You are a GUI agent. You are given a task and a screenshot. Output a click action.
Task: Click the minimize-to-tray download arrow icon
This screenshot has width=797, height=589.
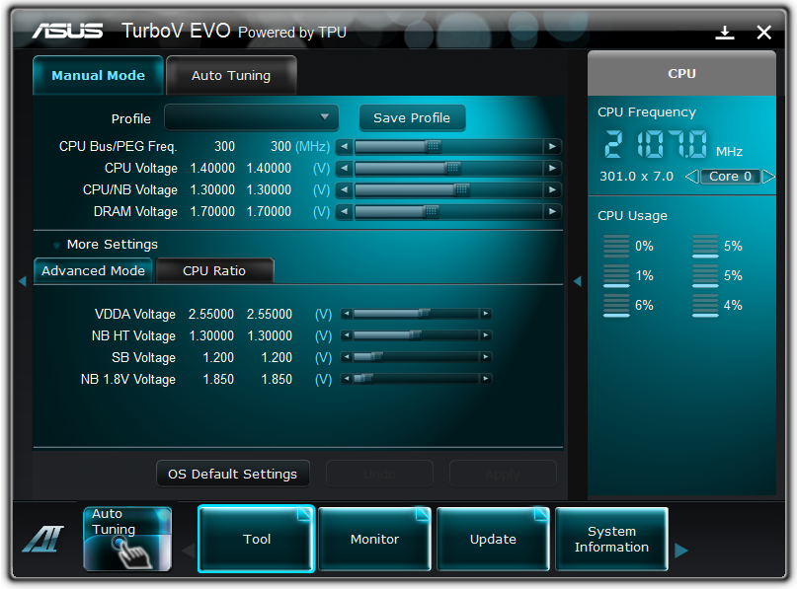[724, 33]
